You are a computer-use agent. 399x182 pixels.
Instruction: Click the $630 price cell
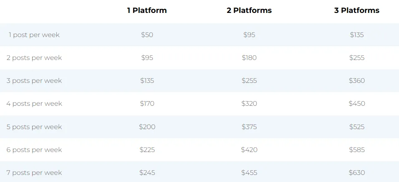pos(357,172)
